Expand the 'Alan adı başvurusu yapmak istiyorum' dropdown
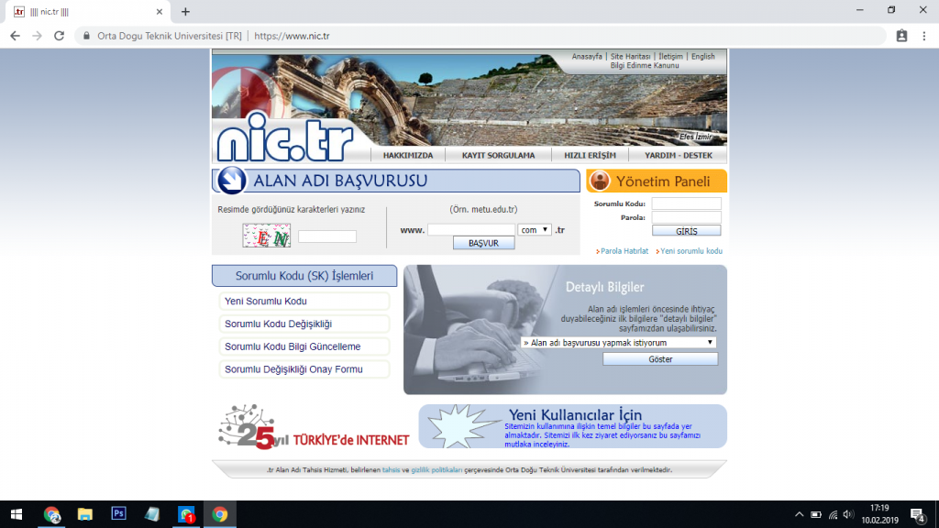Image resolution: width=939 pixels, height=528 pixels. pyautogui.click(x=618, y=343)
